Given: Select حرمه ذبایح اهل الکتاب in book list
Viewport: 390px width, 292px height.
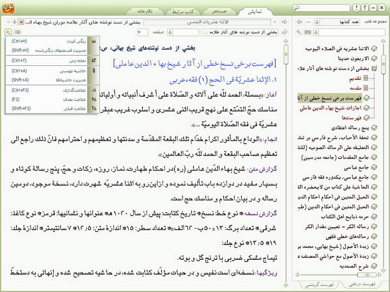Looking at the screenshot, I should (x=345, y=216).
